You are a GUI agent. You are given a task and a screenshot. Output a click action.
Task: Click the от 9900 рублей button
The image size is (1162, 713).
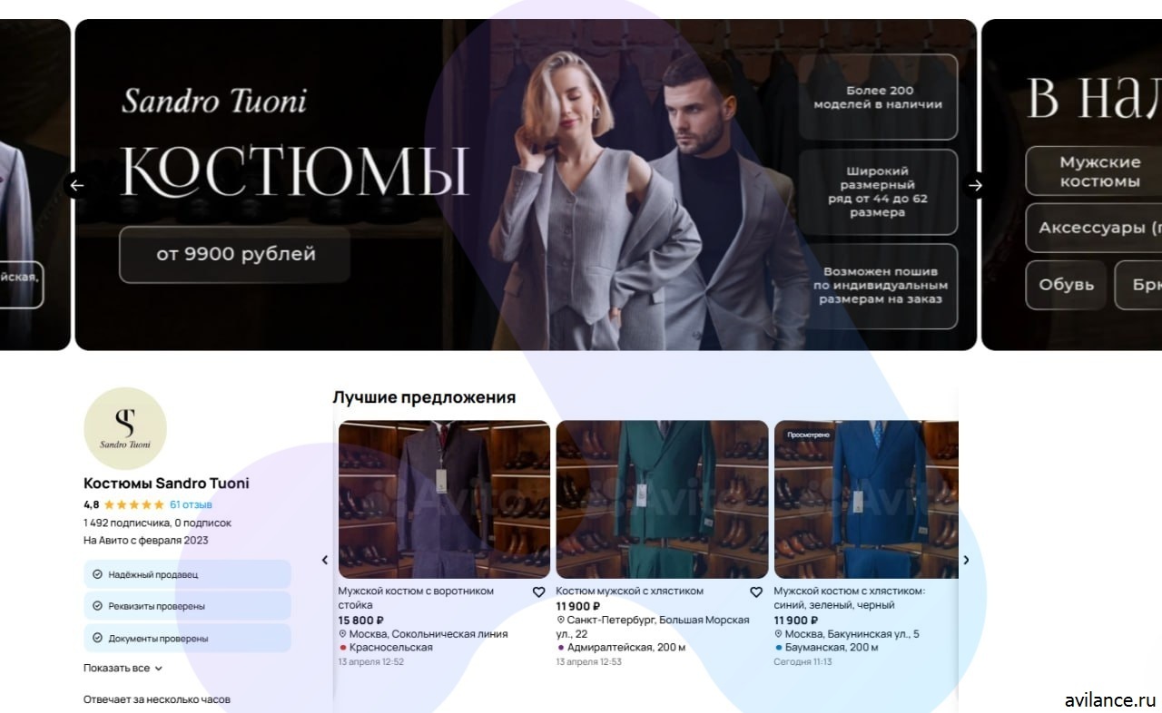coord(235,255)
